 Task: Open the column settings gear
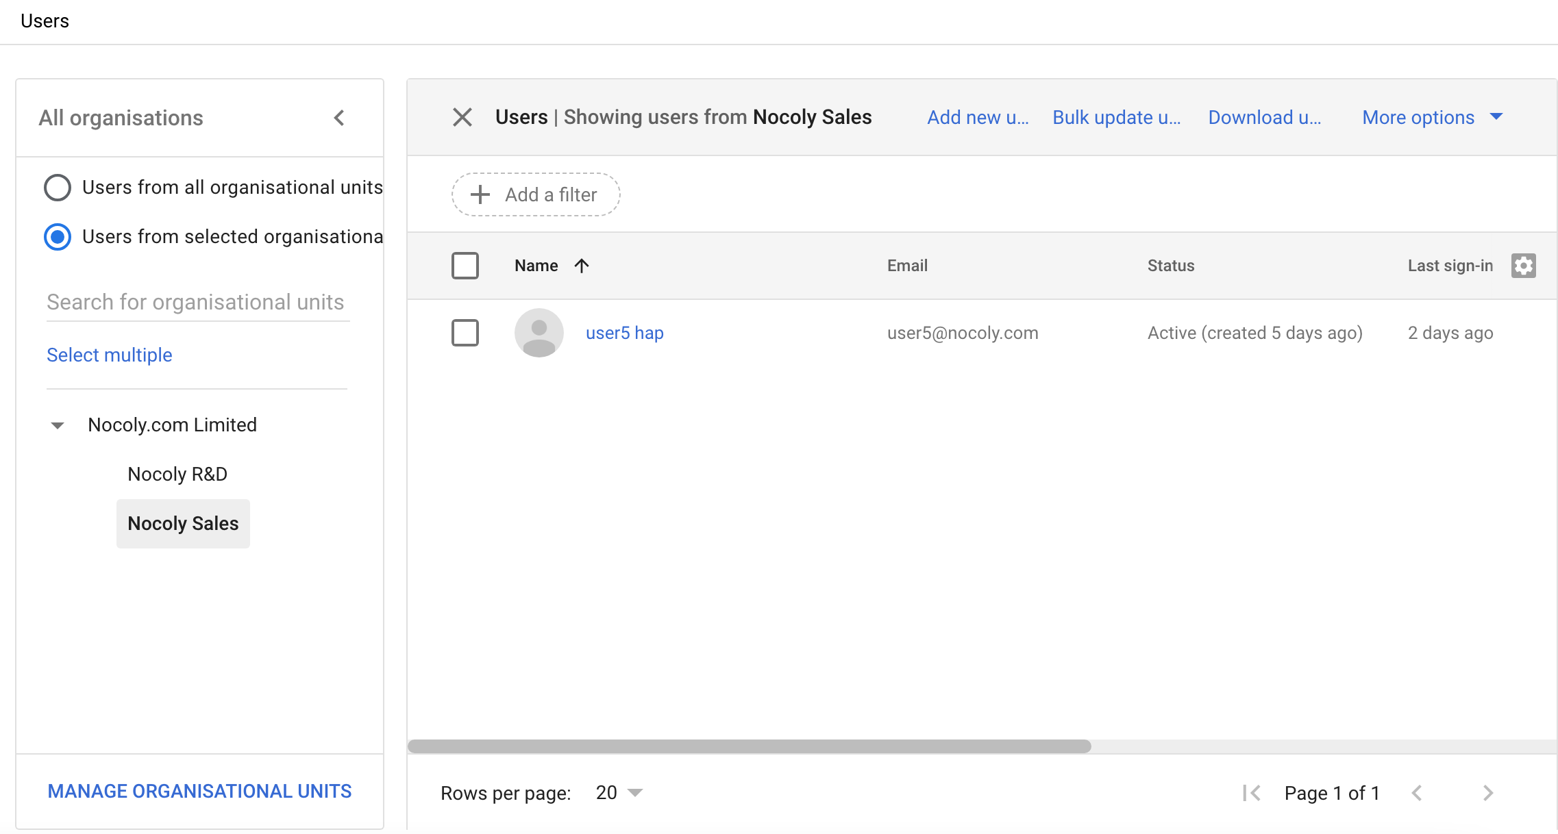pyautogui.click(x=1523, y=266)
